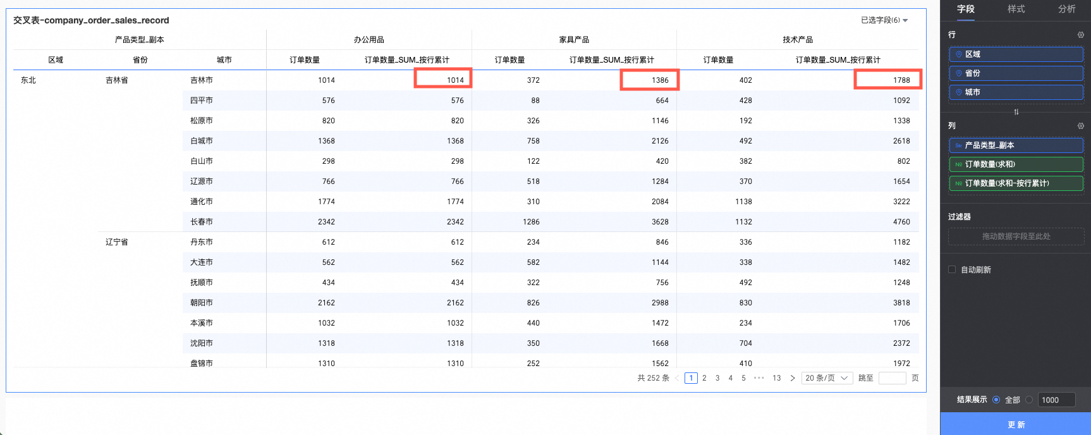Click the 过滤器 drop zone 拖动数据字段至此处
This screenshot has width=1091, height=435.
coord(1016,236)
